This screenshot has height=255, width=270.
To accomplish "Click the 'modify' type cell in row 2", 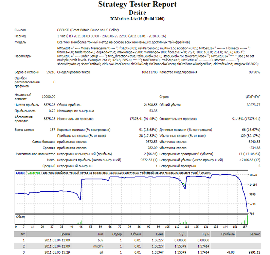I will [x=98, y=246].
